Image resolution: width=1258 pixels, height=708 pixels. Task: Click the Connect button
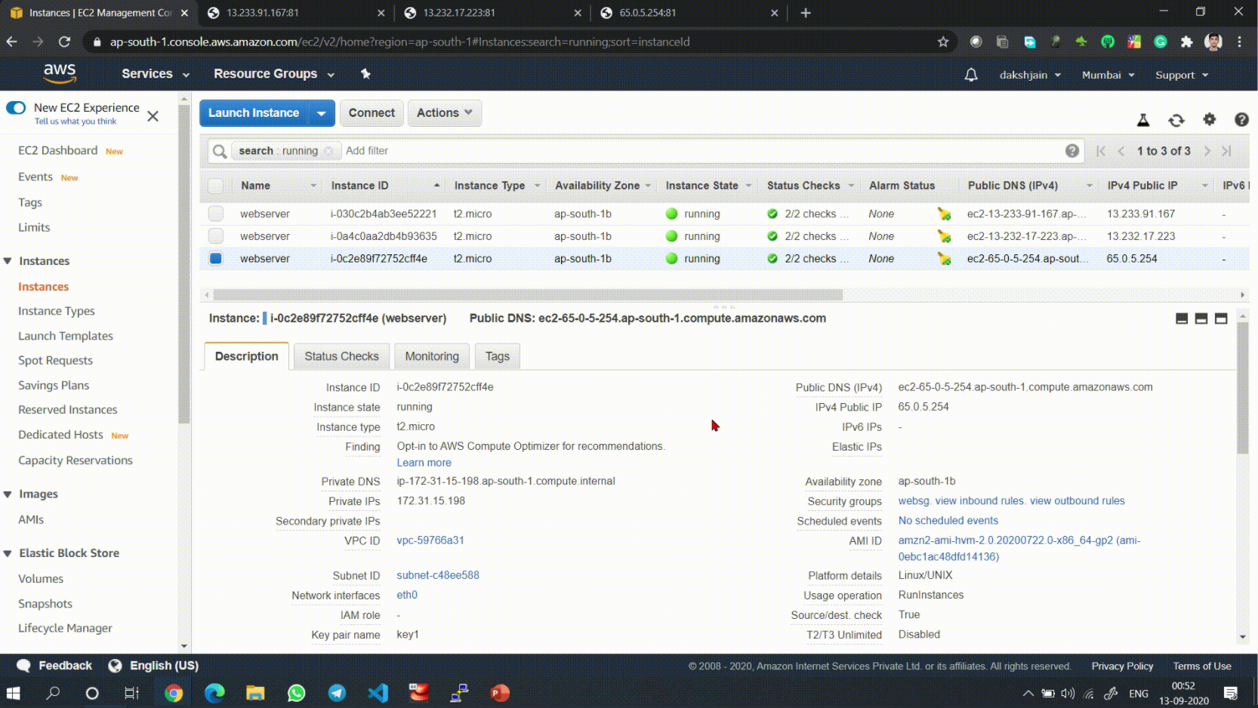372,112
